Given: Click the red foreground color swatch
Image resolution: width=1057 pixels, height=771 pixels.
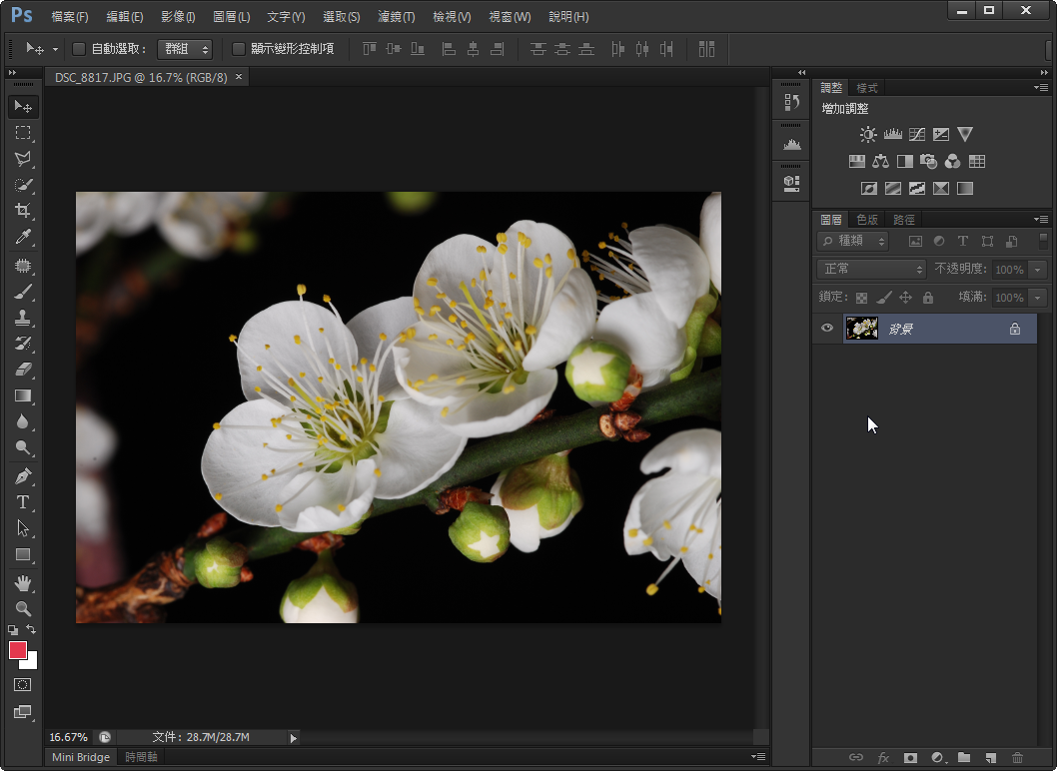Looking at the screenshot, I should 18,650.
